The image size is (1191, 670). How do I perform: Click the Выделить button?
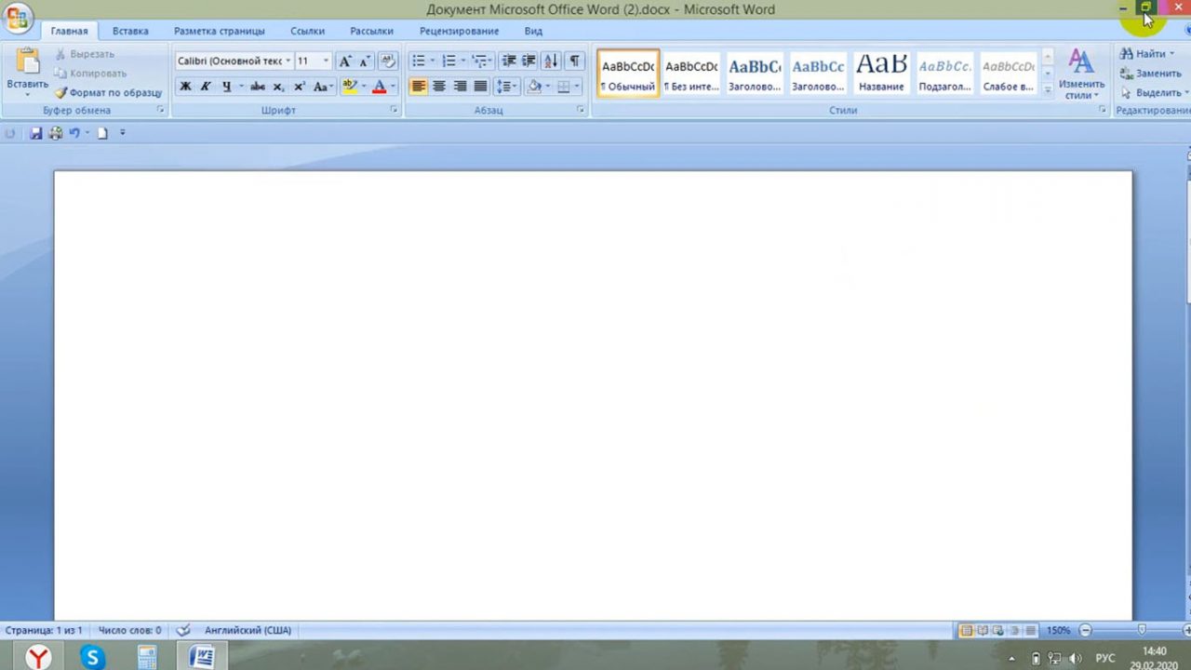1155,93
